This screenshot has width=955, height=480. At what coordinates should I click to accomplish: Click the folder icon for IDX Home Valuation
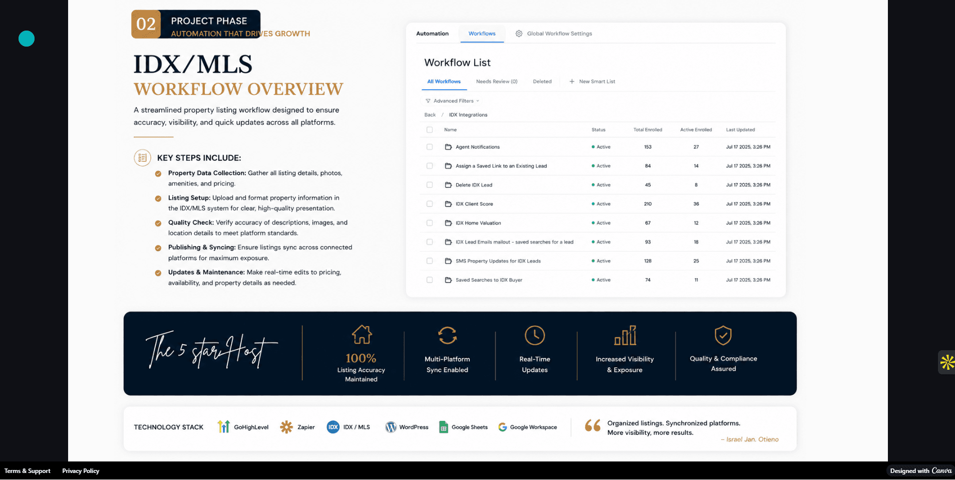tap(448, 223)
